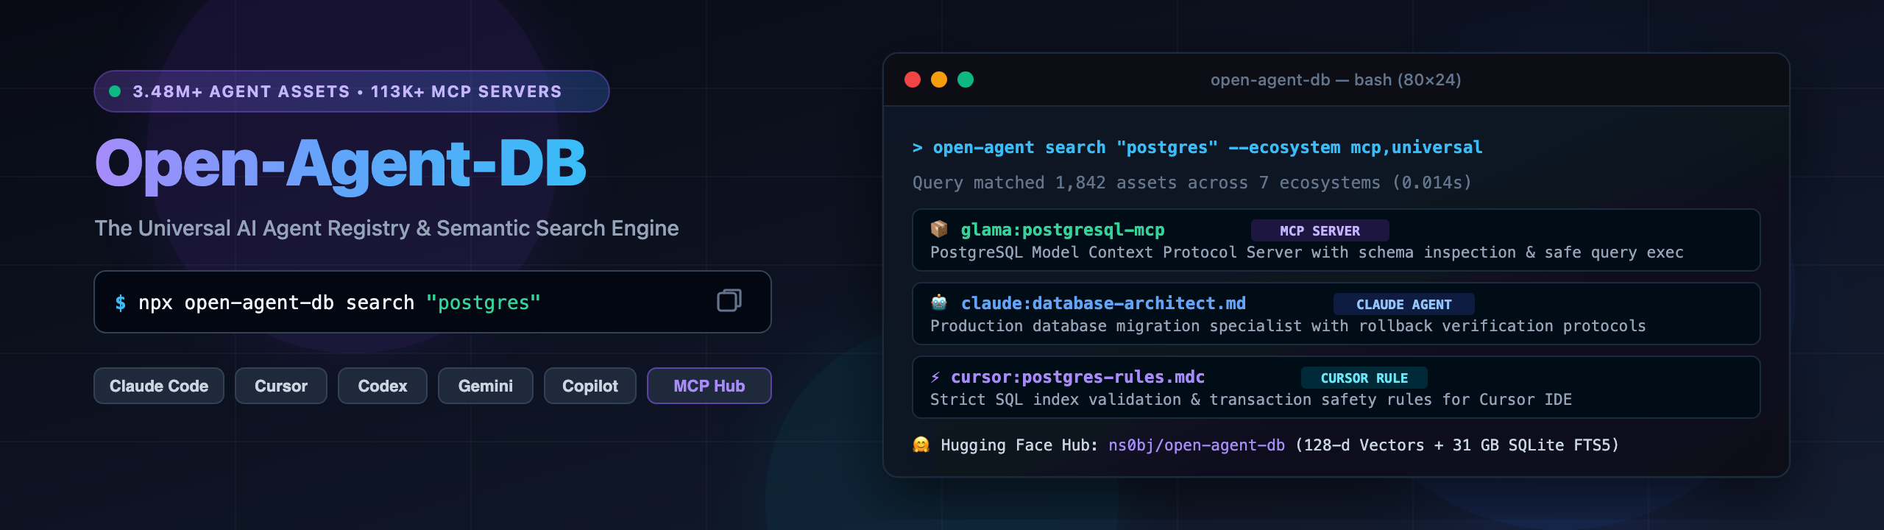1884x530 pixels.
Task: Click the npx open-agent-db search command field
Action: (x=433, y=302)
